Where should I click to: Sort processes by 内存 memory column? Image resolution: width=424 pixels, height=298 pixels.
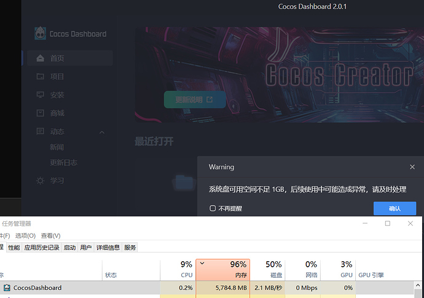223,270
